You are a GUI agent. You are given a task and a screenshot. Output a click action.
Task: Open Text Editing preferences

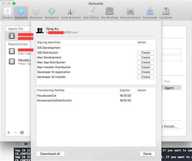tap(91, 13)
